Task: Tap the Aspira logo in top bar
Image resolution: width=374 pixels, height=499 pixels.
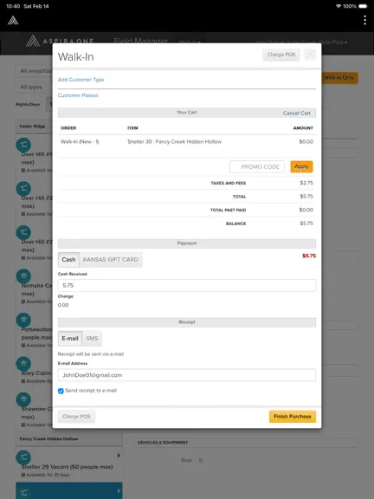Action: coord(13,21)
